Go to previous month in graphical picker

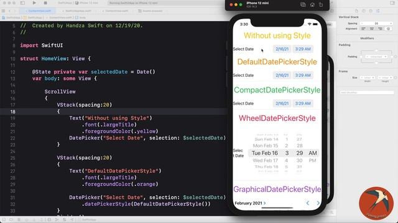click(308, 203)
